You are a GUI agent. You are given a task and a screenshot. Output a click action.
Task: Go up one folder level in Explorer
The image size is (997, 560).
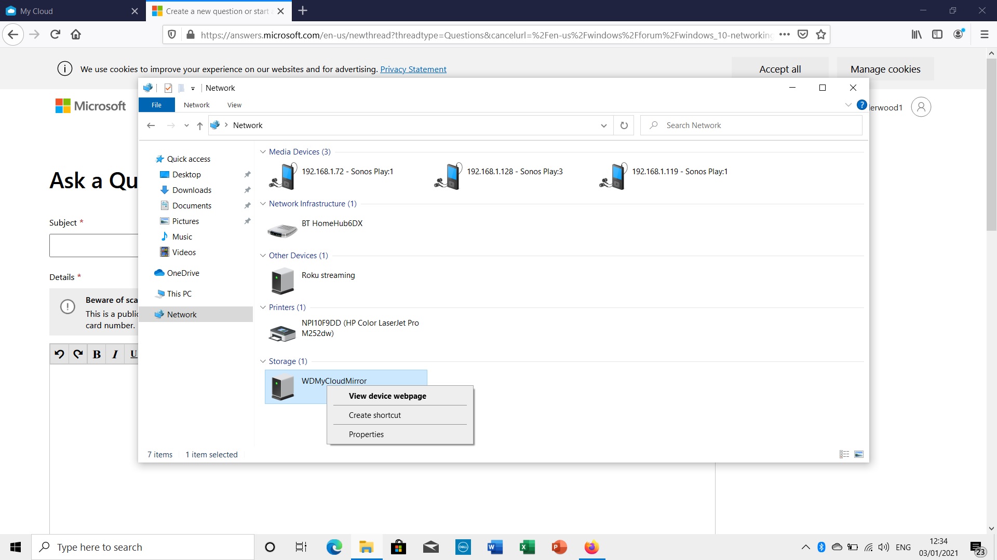coord(200,125)
